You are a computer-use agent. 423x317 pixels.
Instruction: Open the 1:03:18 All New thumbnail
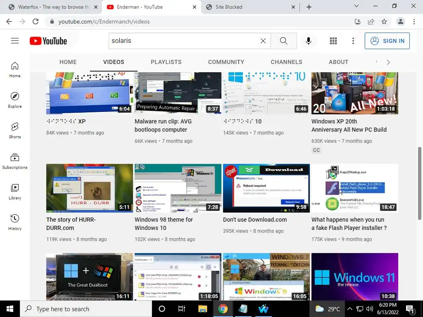point(355,93)
